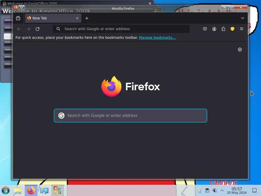261x196 pixels.
Task: Click the address bar search magnifier icon
Action: (x=58, y=29)
